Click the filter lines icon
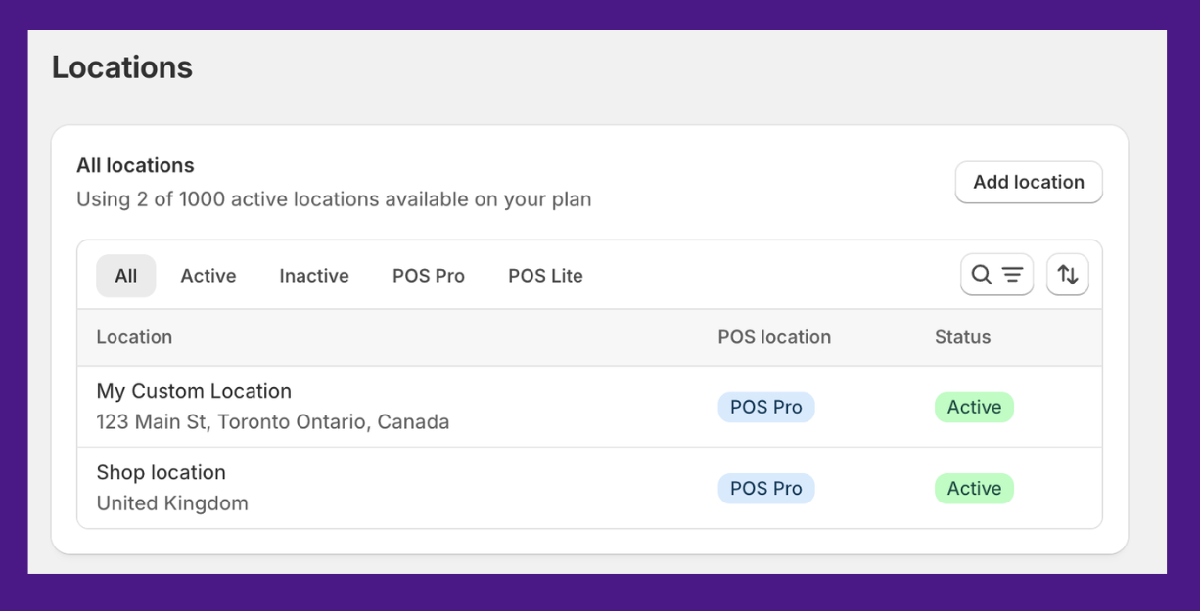 (1012, 275)
